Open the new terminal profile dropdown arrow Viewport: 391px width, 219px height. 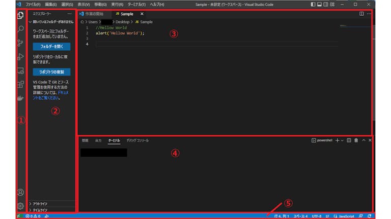(x=342, y=140)
